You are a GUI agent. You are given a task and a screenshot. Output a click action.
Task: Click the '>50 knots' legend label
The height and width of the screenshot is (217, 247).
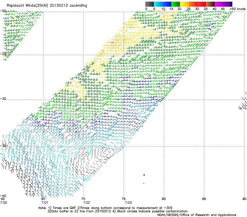(x=237, y=9)
